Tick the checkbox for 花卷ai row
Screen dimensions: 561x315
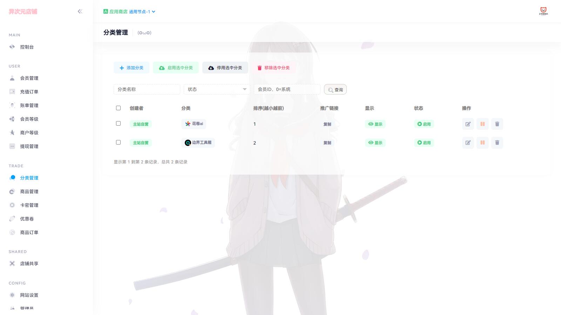pos(118,124)
